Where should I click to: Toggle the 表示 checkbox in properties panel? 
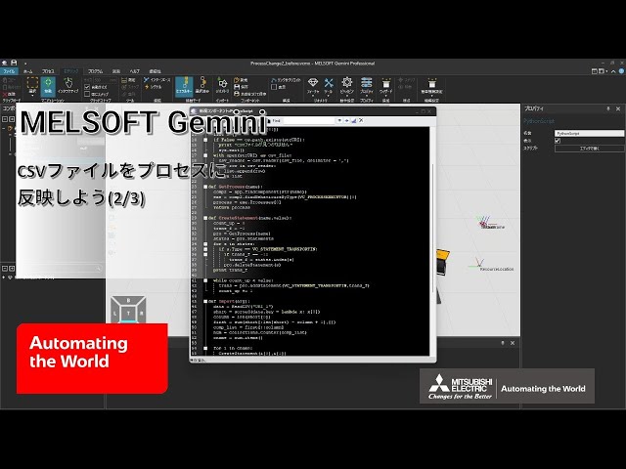(x=558, y=141)
